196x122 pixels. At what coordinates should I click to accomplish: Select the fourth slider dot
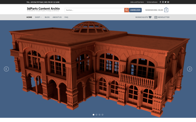(103, 115)
